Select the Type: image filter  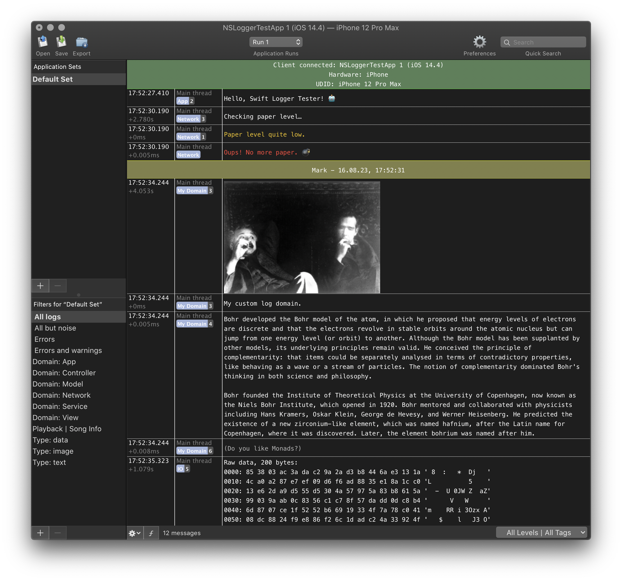[53, 451]
